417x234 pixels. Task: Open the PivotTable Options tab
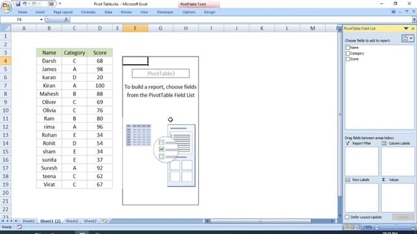point(189,12)
